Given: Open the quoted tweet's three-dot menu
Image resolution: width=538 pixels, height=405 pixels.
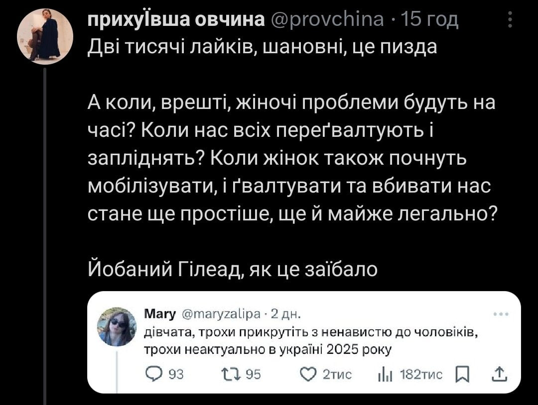Looking at the screenshot, I should pyautogui.click(x=501, y=314).
